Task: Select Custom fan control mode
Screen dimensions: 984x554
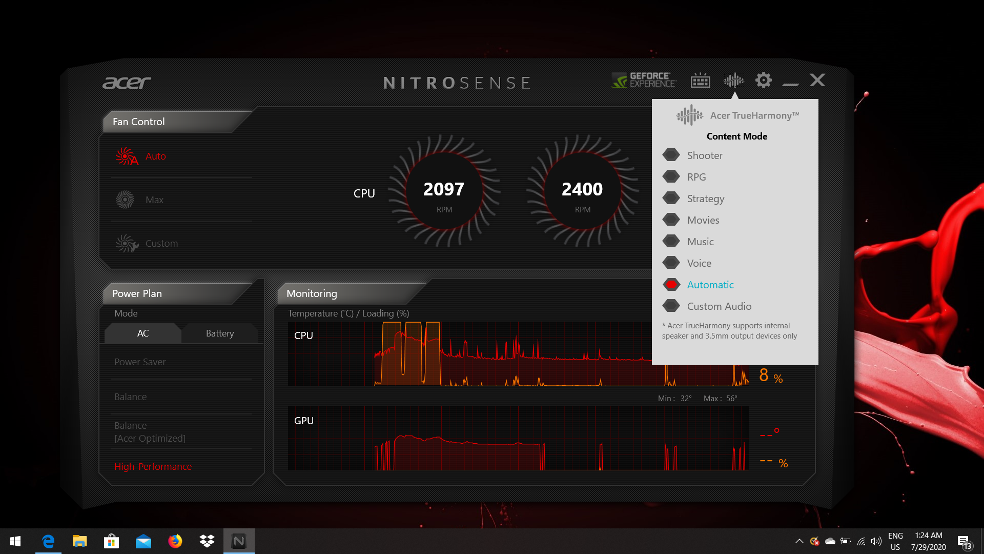Action: tap(161, 243)
